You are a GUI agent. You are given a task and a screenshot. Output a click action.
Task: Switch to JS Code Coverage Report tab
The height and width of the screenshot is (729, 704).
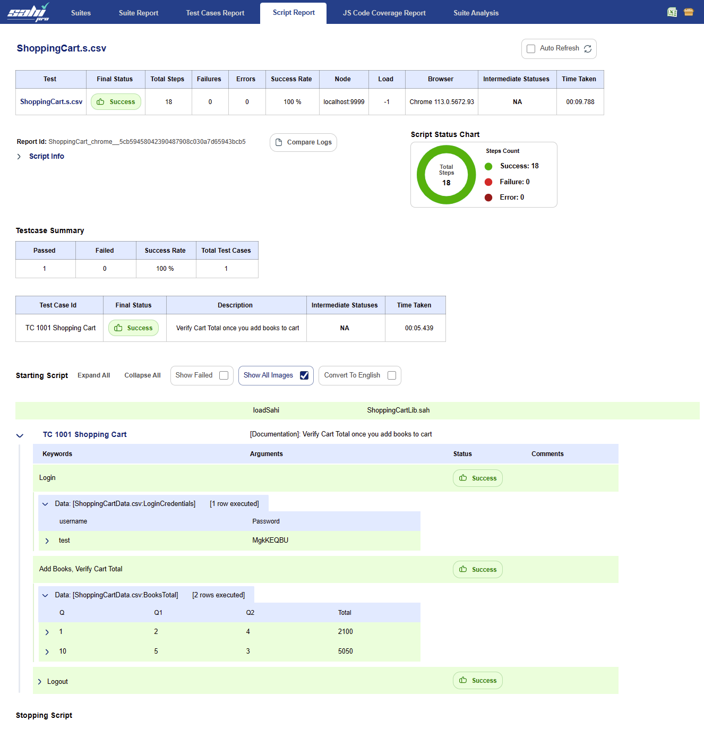[384, 13]
